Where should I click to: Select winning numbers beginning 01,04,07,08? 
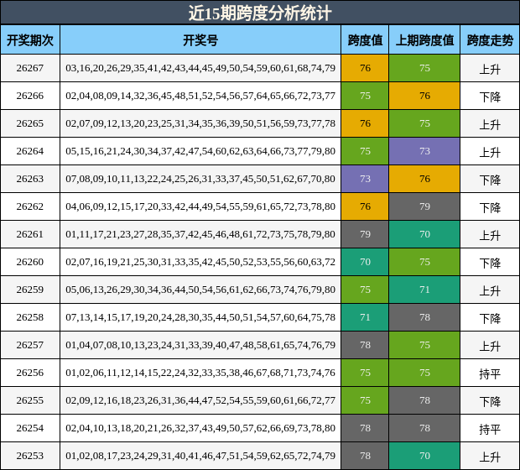point(200,345)
